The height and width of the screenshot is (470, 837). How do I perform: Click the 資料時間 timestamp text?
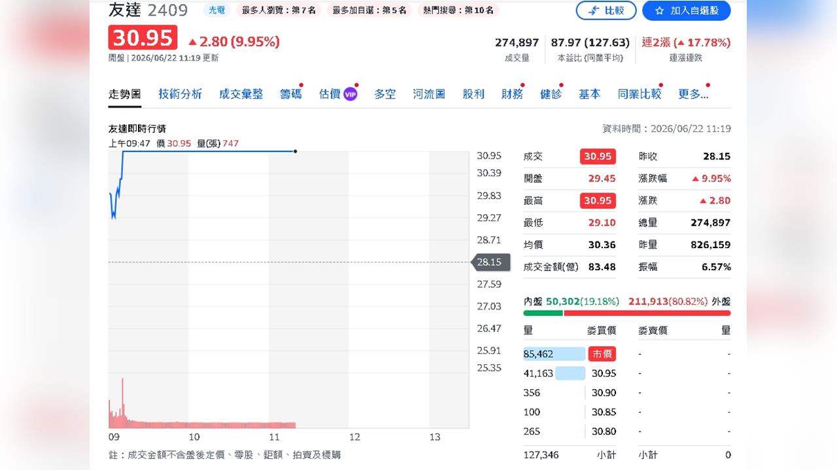point(666,129)
